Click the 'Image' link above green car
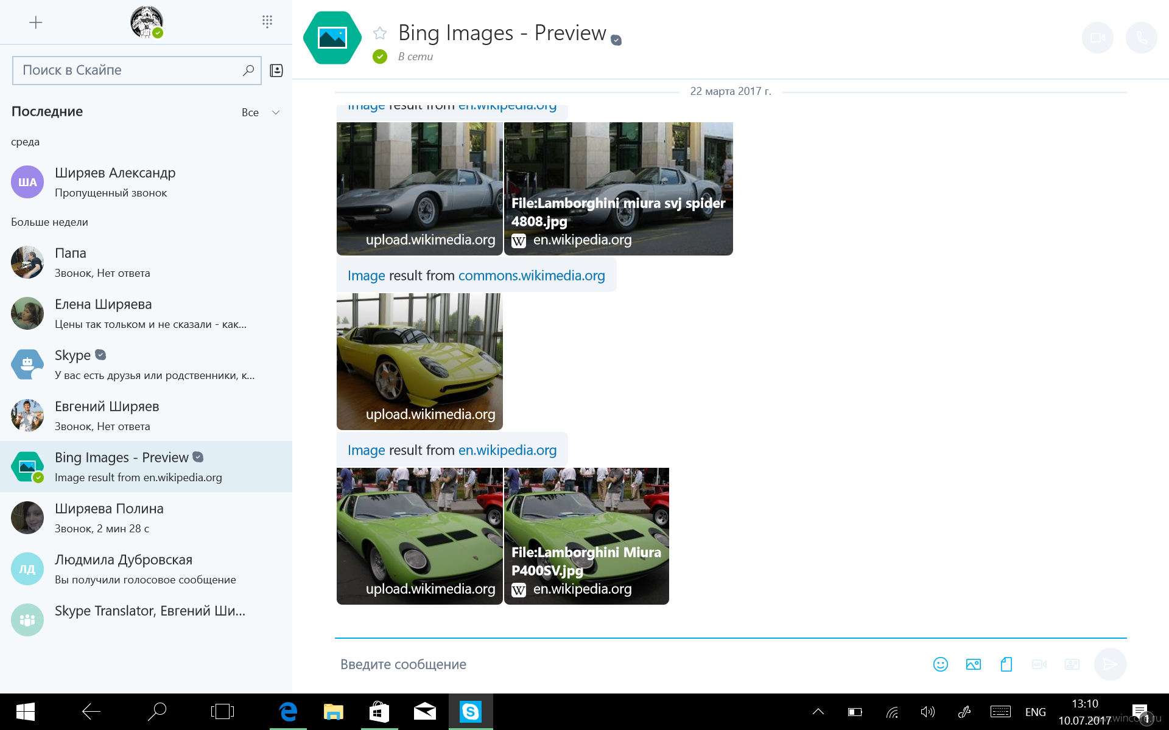 366,450
